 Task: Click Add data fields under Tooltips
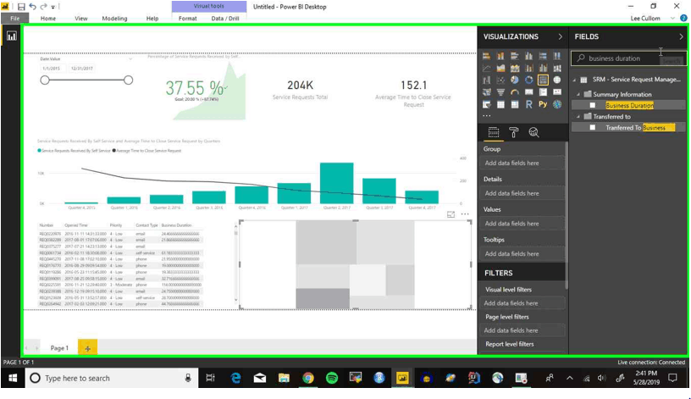click(x=522, y=254)
